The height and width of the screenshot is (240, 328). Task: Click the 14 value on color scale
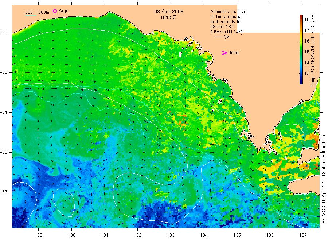click(x=306, y=63)
